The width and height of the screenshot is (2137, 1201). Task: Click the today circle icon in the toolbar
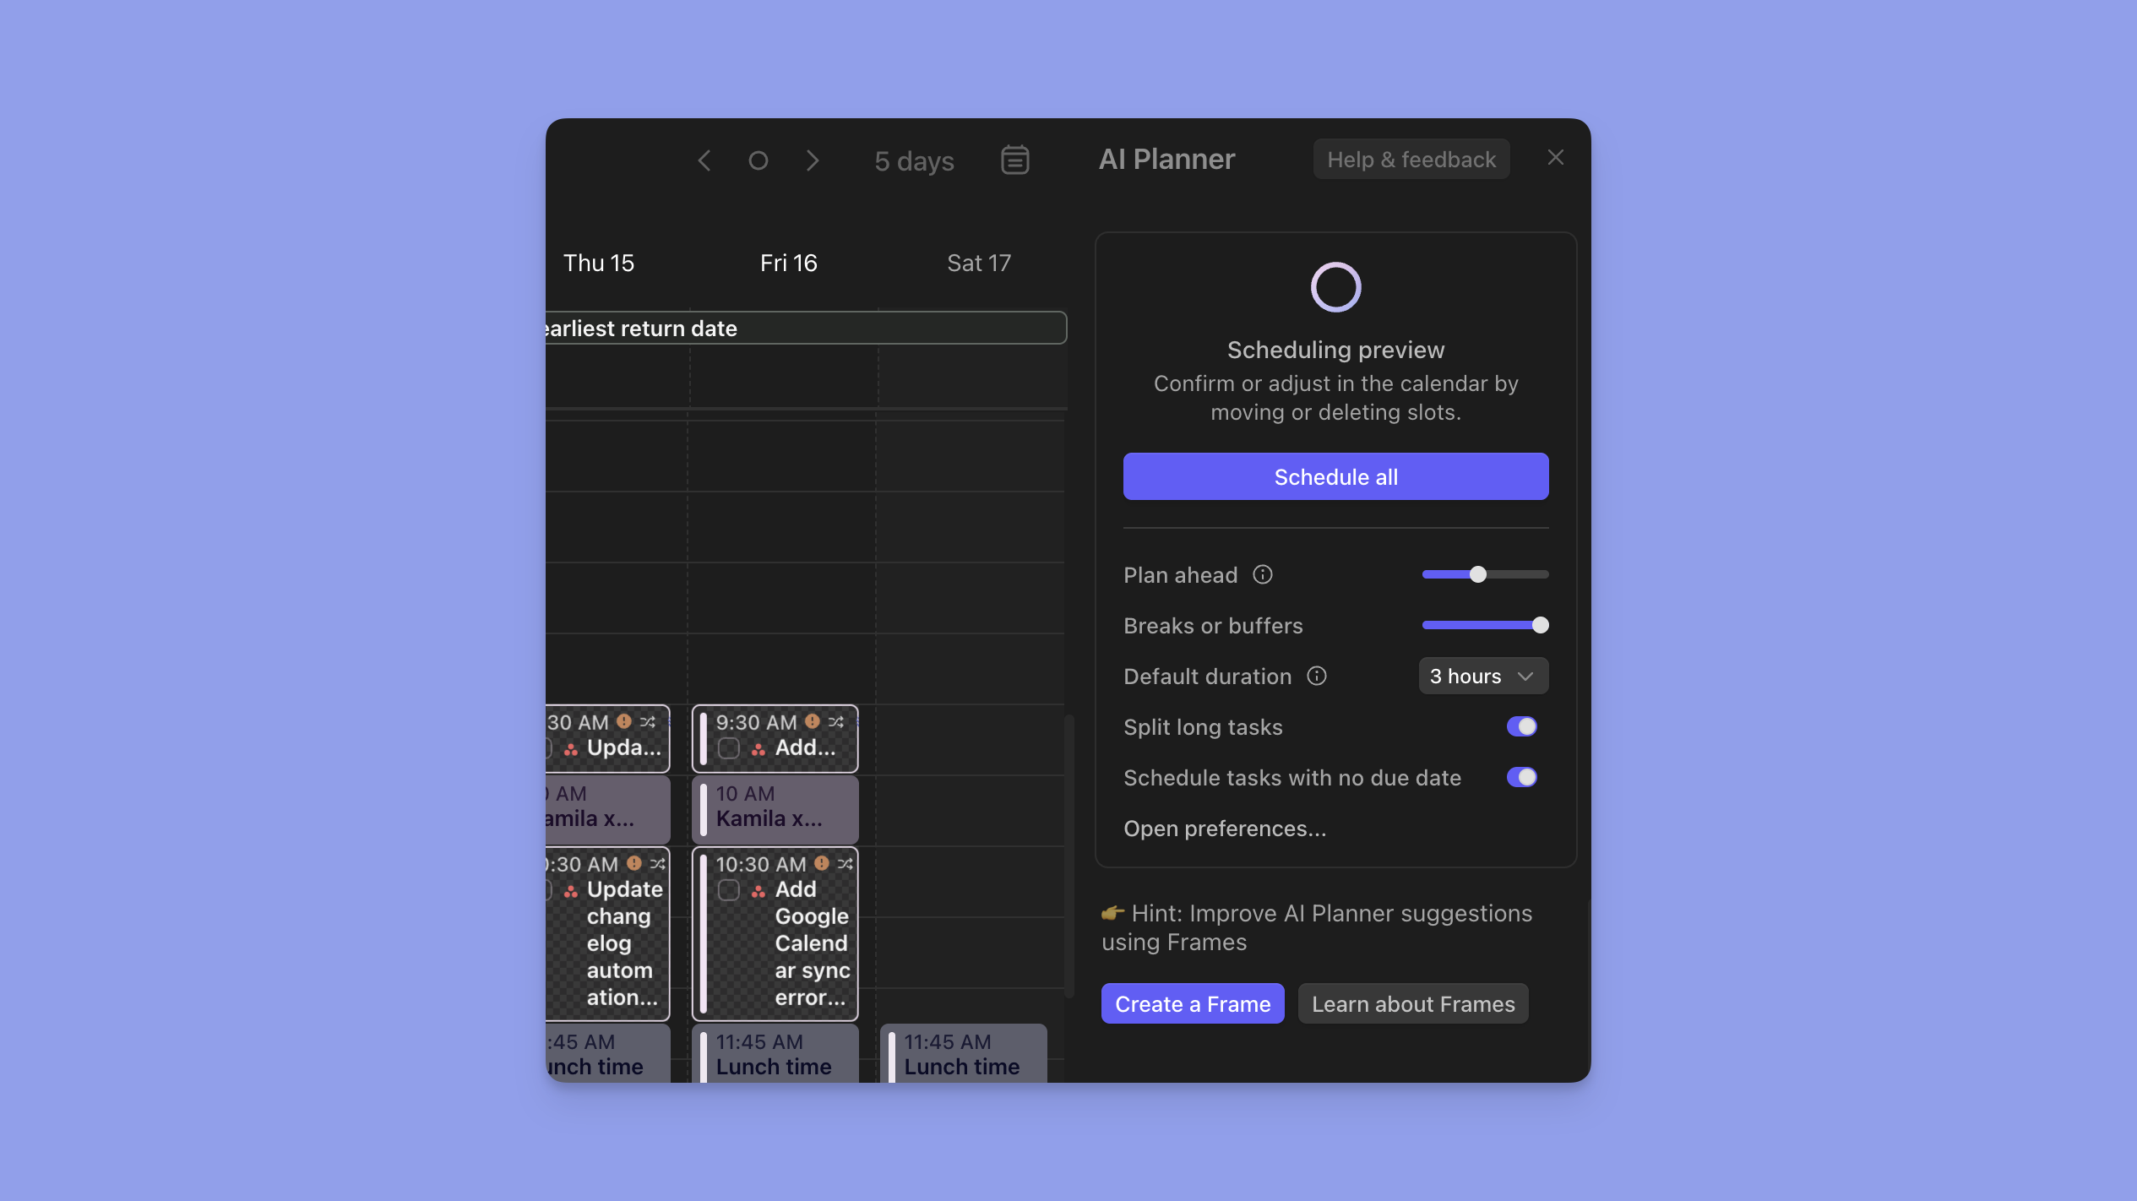point(758,160)
